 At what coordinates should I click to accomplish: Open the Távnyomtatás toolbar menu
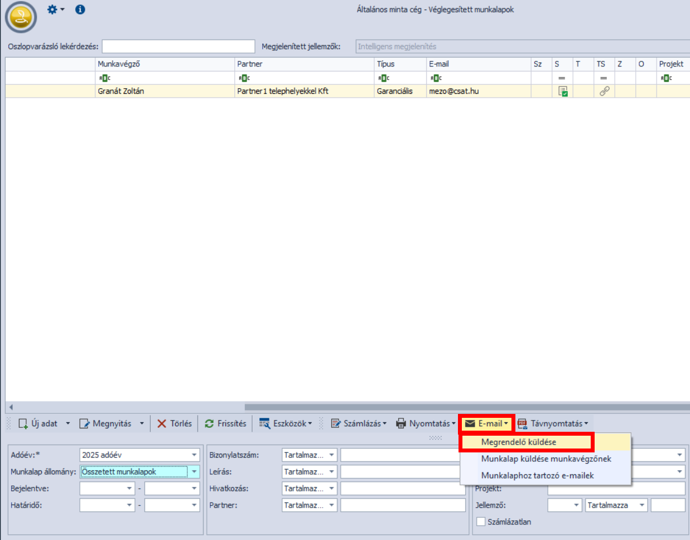point(553,424)
